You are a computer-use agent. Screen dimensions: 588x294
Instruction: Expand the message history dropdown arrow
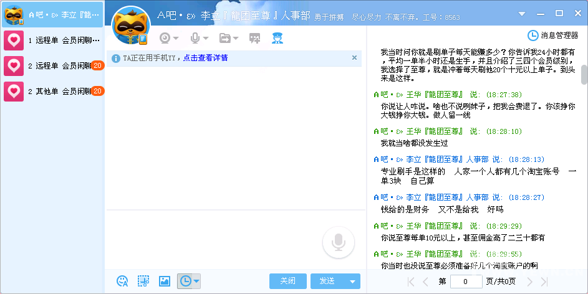(196, 281)
